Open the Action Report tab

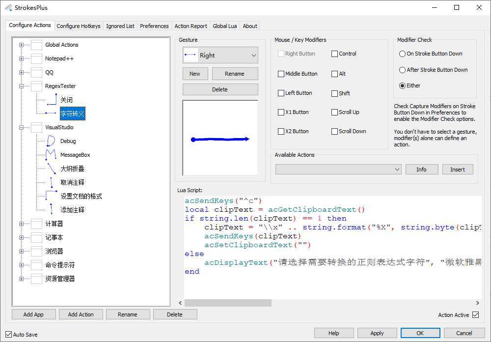191,26
